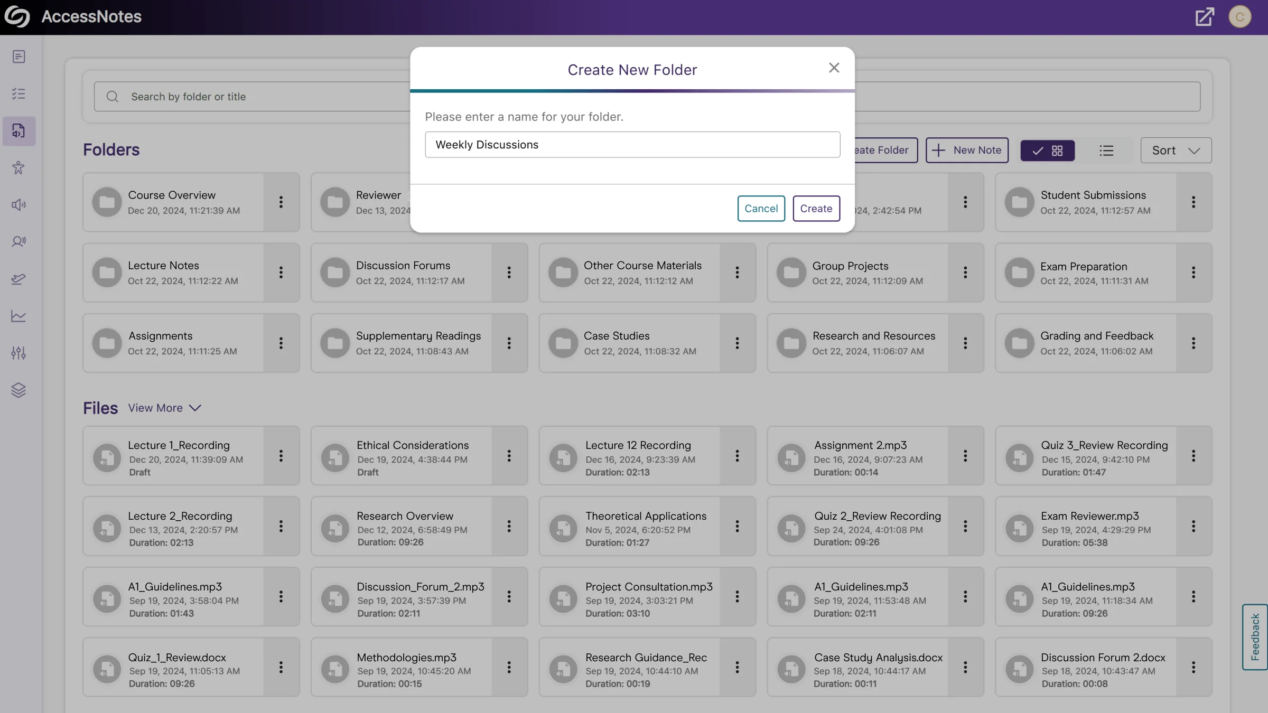Expand Files View More chevron

tap(195, 408)
